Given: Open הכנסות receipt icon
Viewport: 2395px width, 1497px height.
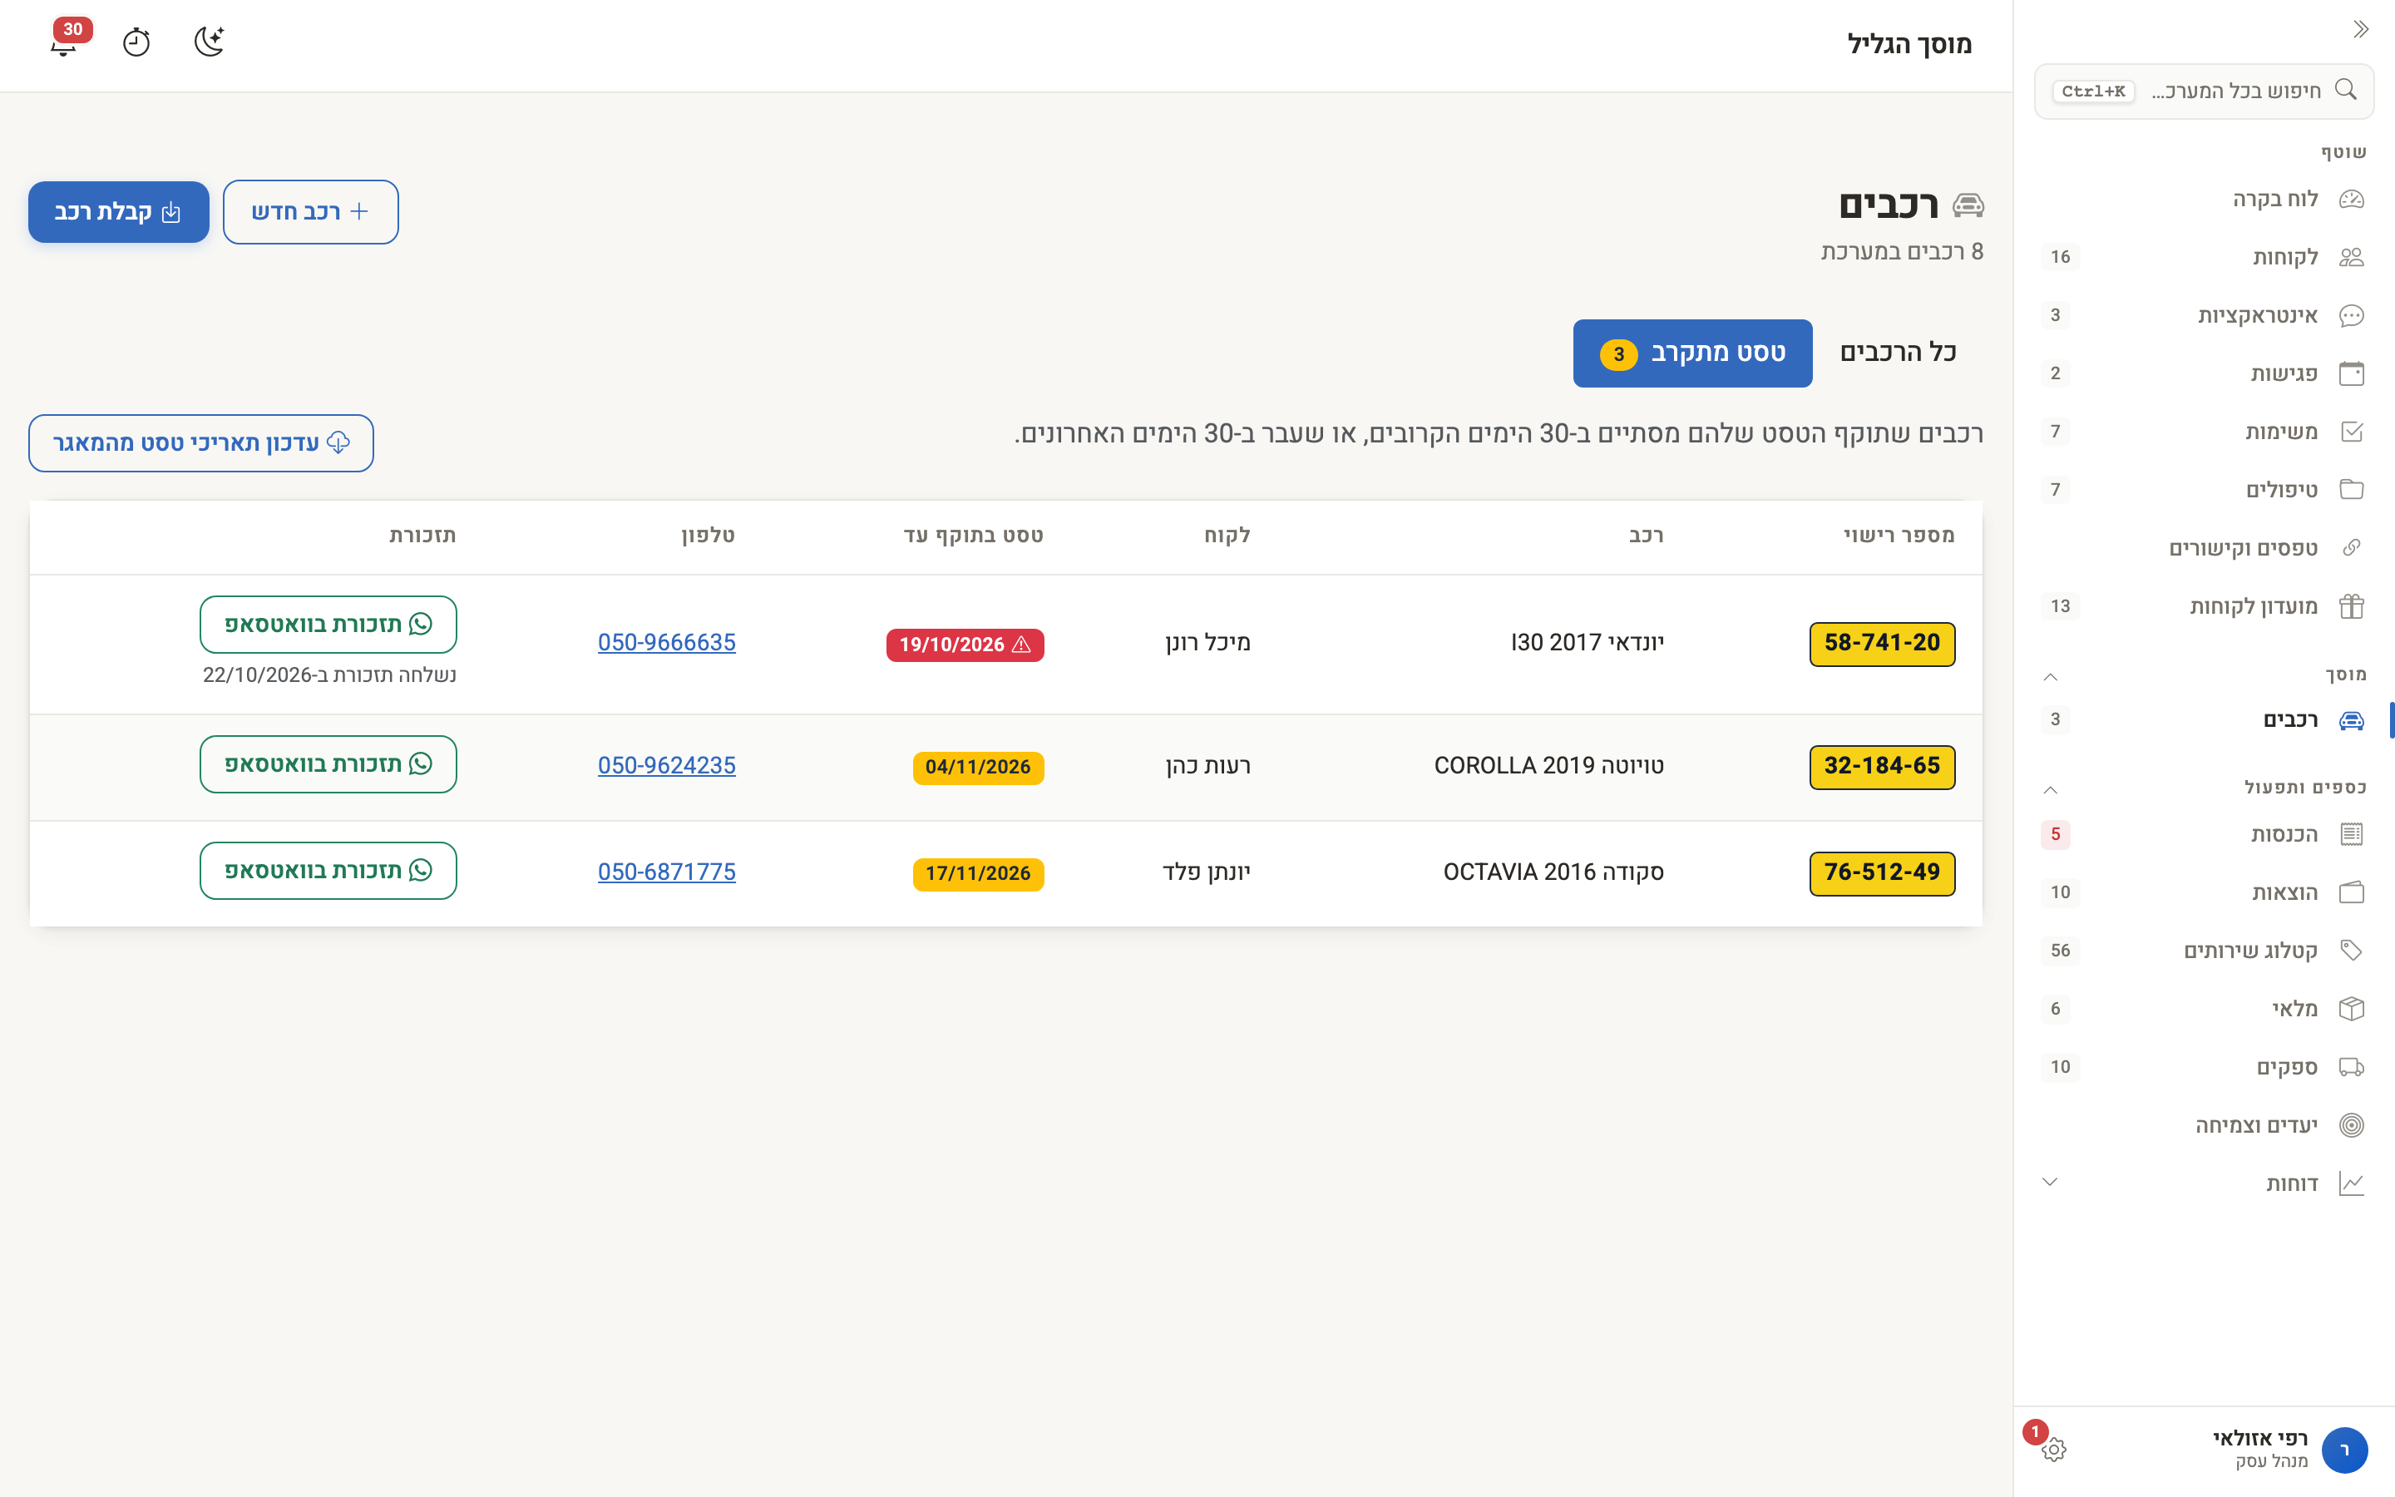Looking at the screenshot, I should pyautogui.click(x=2352, y=835).
